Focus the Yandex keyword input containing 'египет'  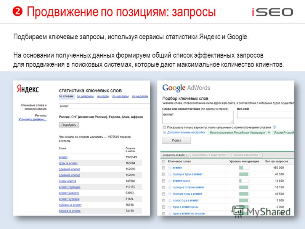[104, 106]
